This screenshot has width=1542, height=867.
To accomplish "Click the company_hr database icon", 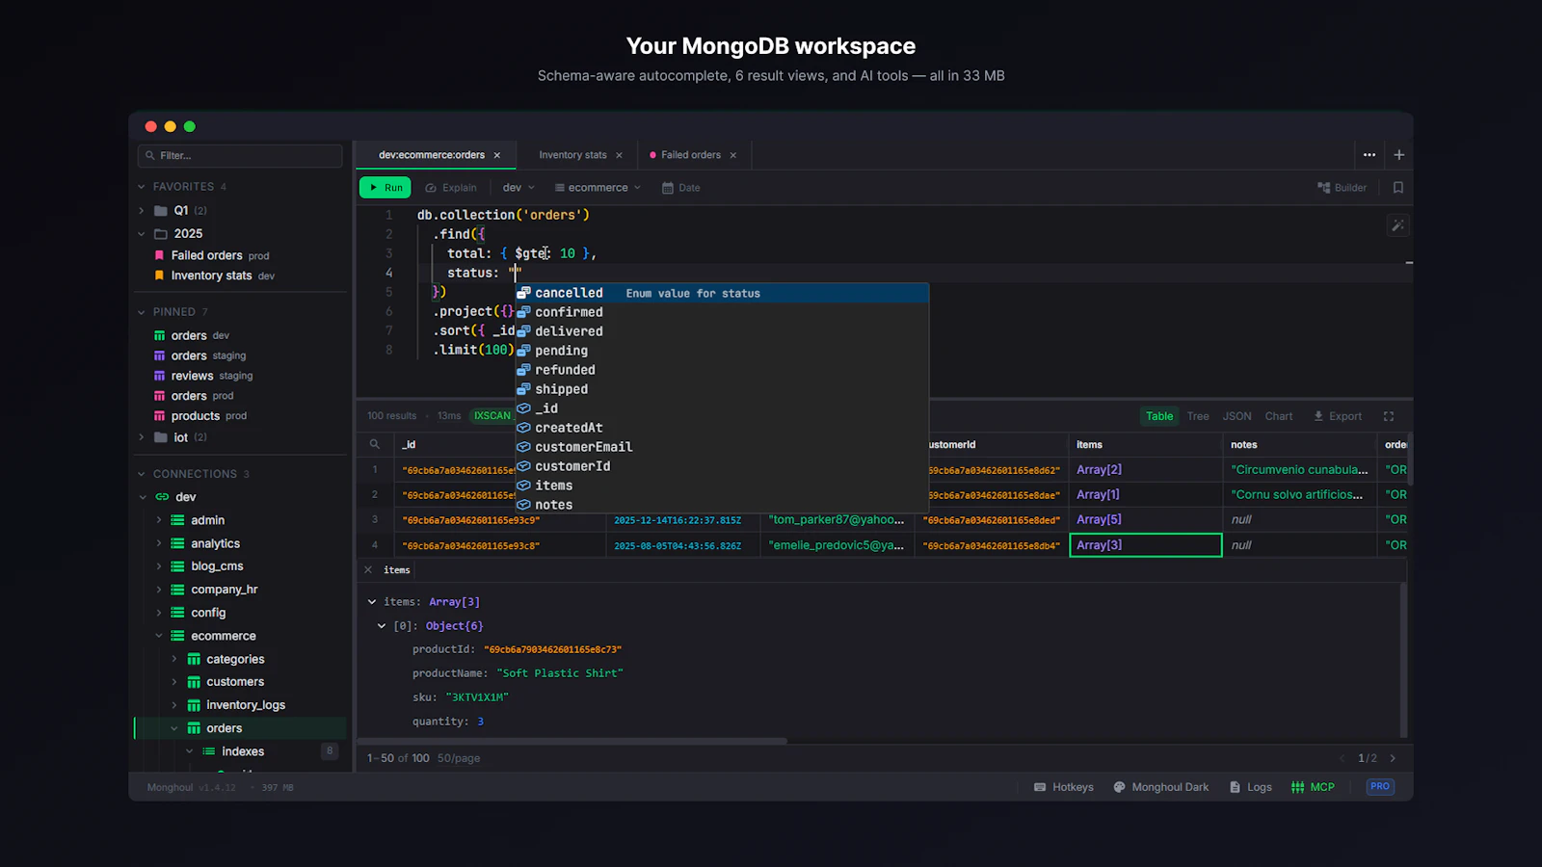I will (177, 590).
